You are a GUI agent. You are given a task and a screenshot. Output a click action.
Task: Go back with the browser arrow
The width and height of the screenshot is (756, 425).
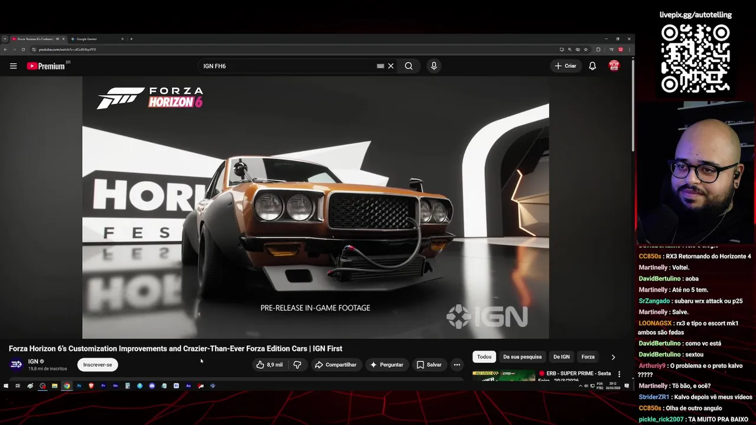pyautogui.click(x=5, y=50)
